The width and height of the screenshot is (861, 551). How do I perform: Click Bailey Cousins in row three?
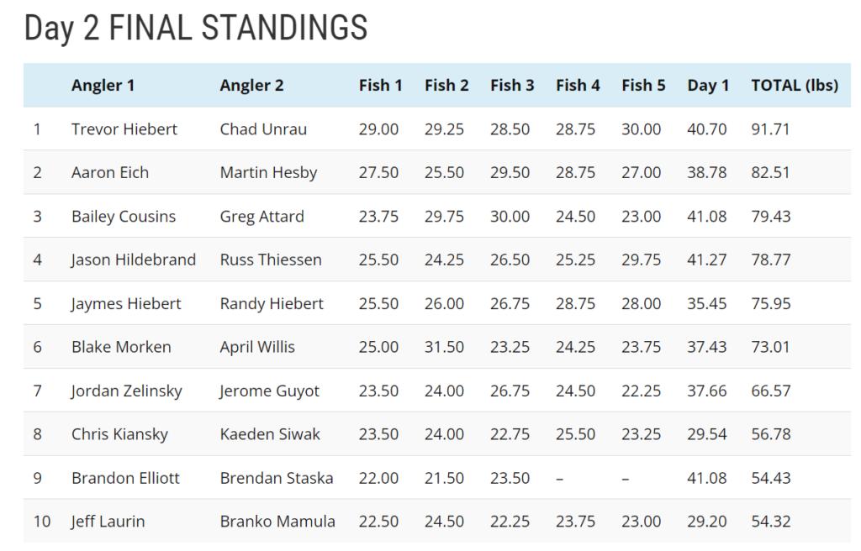coord(124,217)
